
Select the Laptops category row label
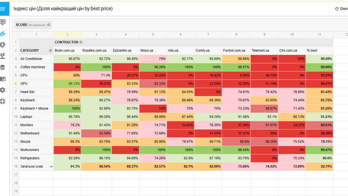coord(26,117)
